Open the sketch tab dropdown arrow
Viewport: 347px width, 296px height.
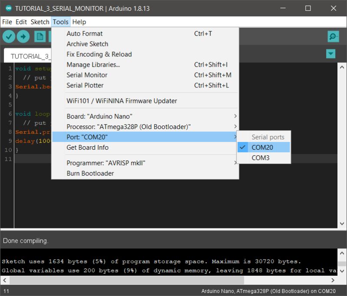(331, 53)
